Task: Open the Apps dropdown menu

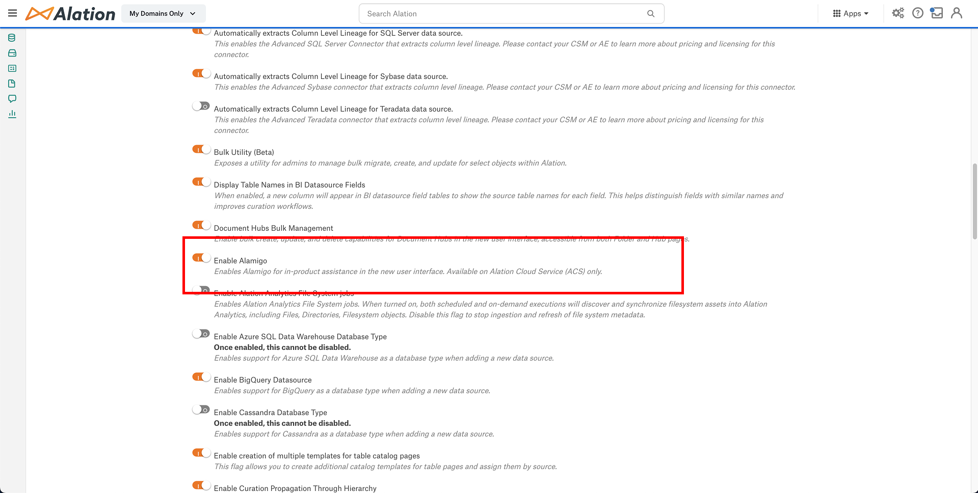Action: point(851,14)
